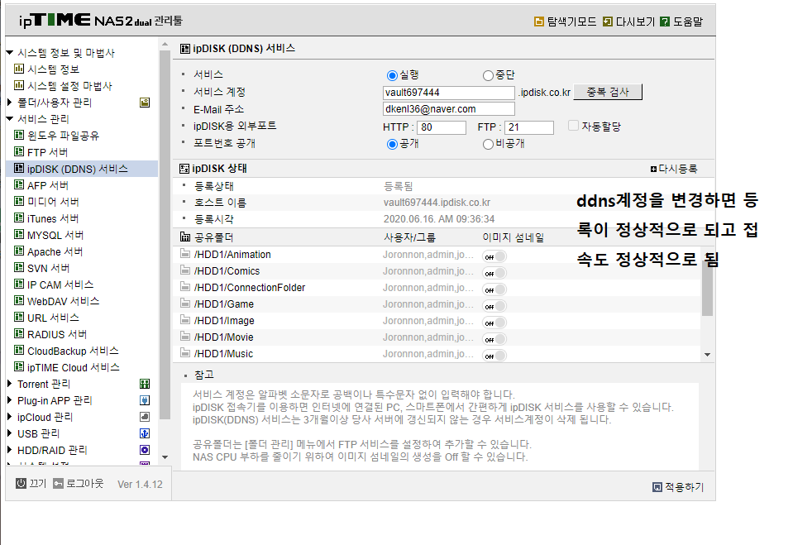
Task: Select 실행 service radio button
Action: (392, 75)
